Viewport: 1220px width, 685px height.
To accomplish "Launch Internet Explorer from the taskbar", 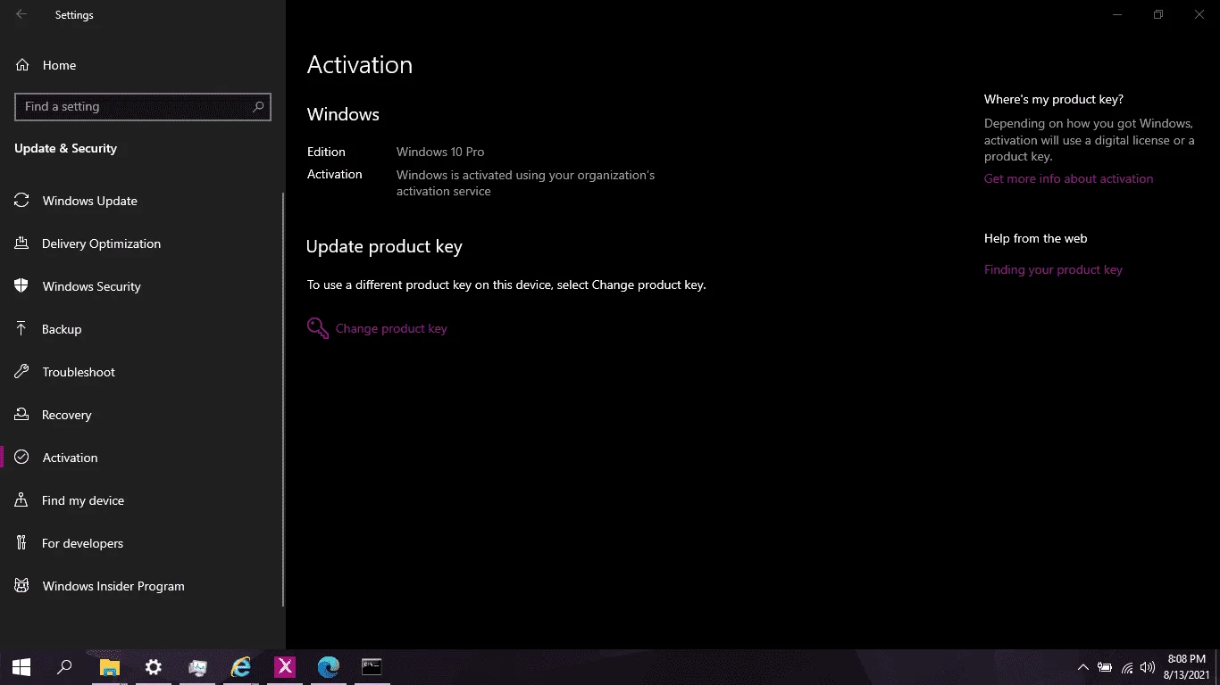I will [241, 667].
